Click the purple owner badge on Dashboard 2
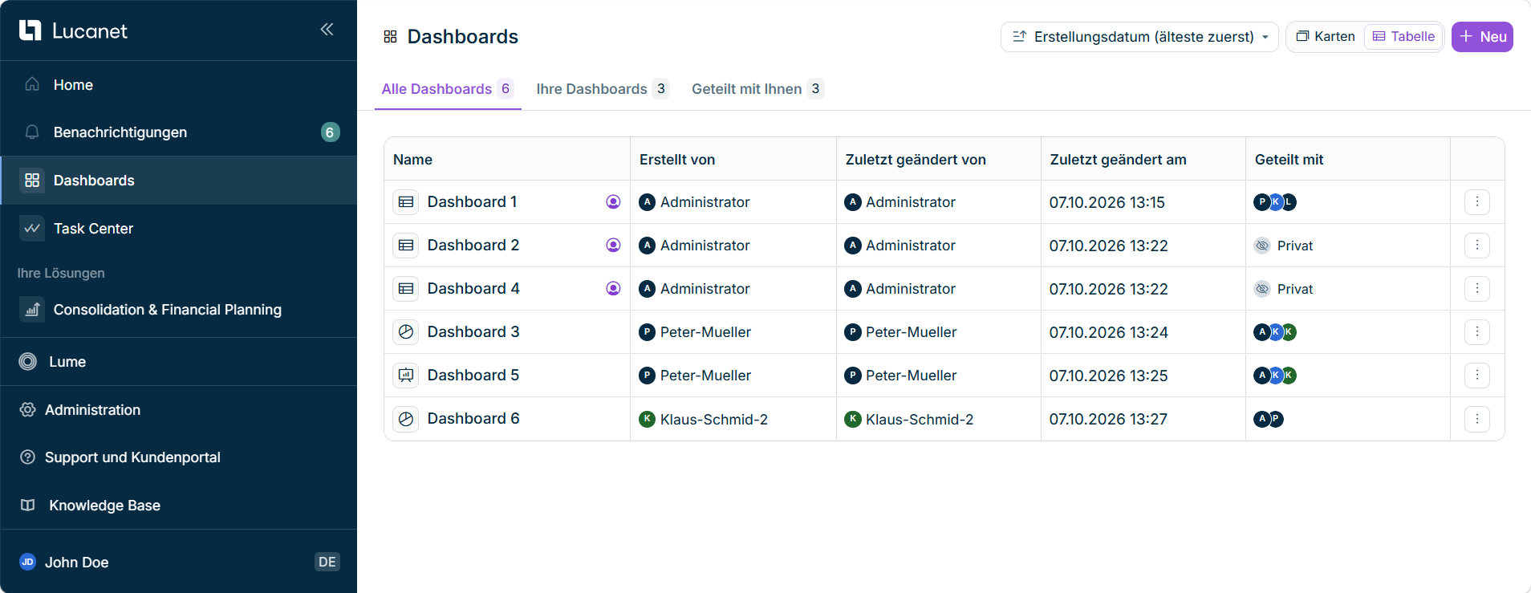This screenshot has height=593, width=1531. click(613, 246)
